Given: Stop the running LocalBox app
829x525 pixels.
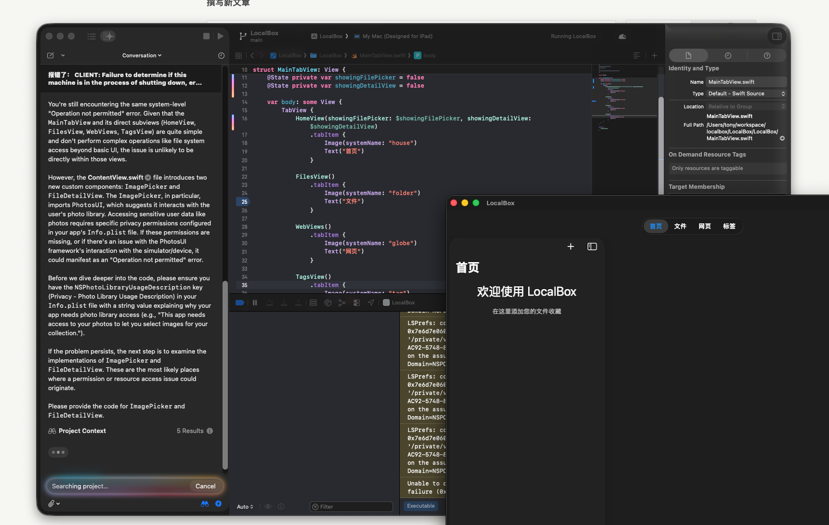Looking at the screenshot, I should point(206,36).
